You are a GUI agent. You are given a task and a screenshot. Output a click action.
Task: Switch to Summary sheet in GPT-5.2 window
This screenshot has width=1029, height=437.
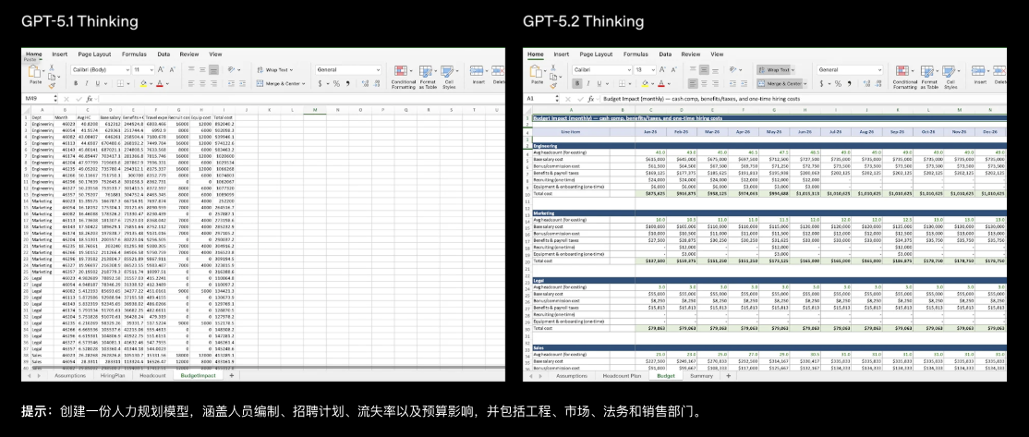point(701,375)
